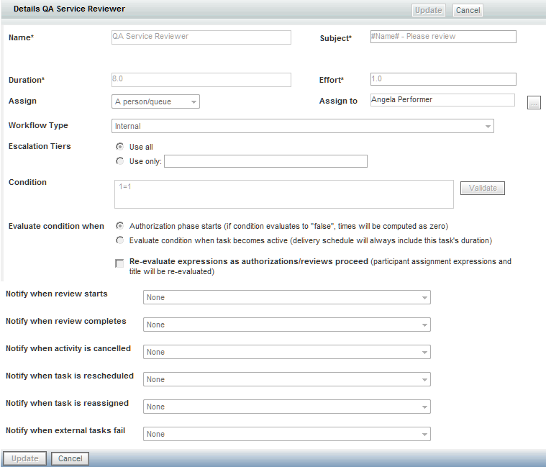Click the Assign to browse ellipsis button
546x467 pixels.
[534, 103]
